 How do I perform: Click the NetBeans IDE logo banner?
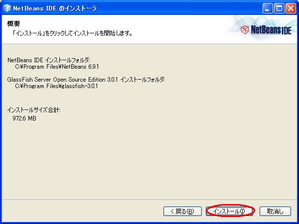point(266,30)
